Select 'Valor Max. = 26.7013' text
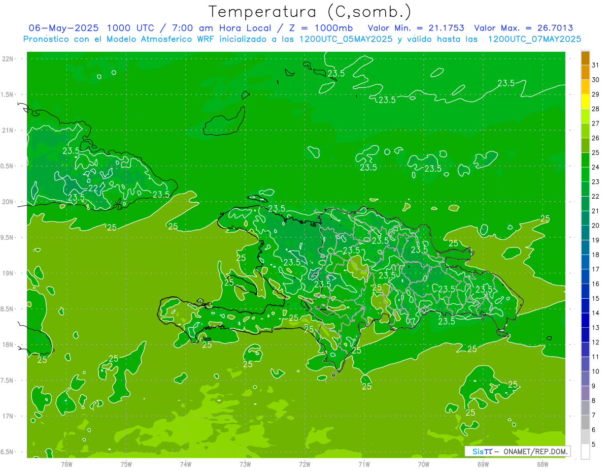609x471 pixels. [523, 28]
